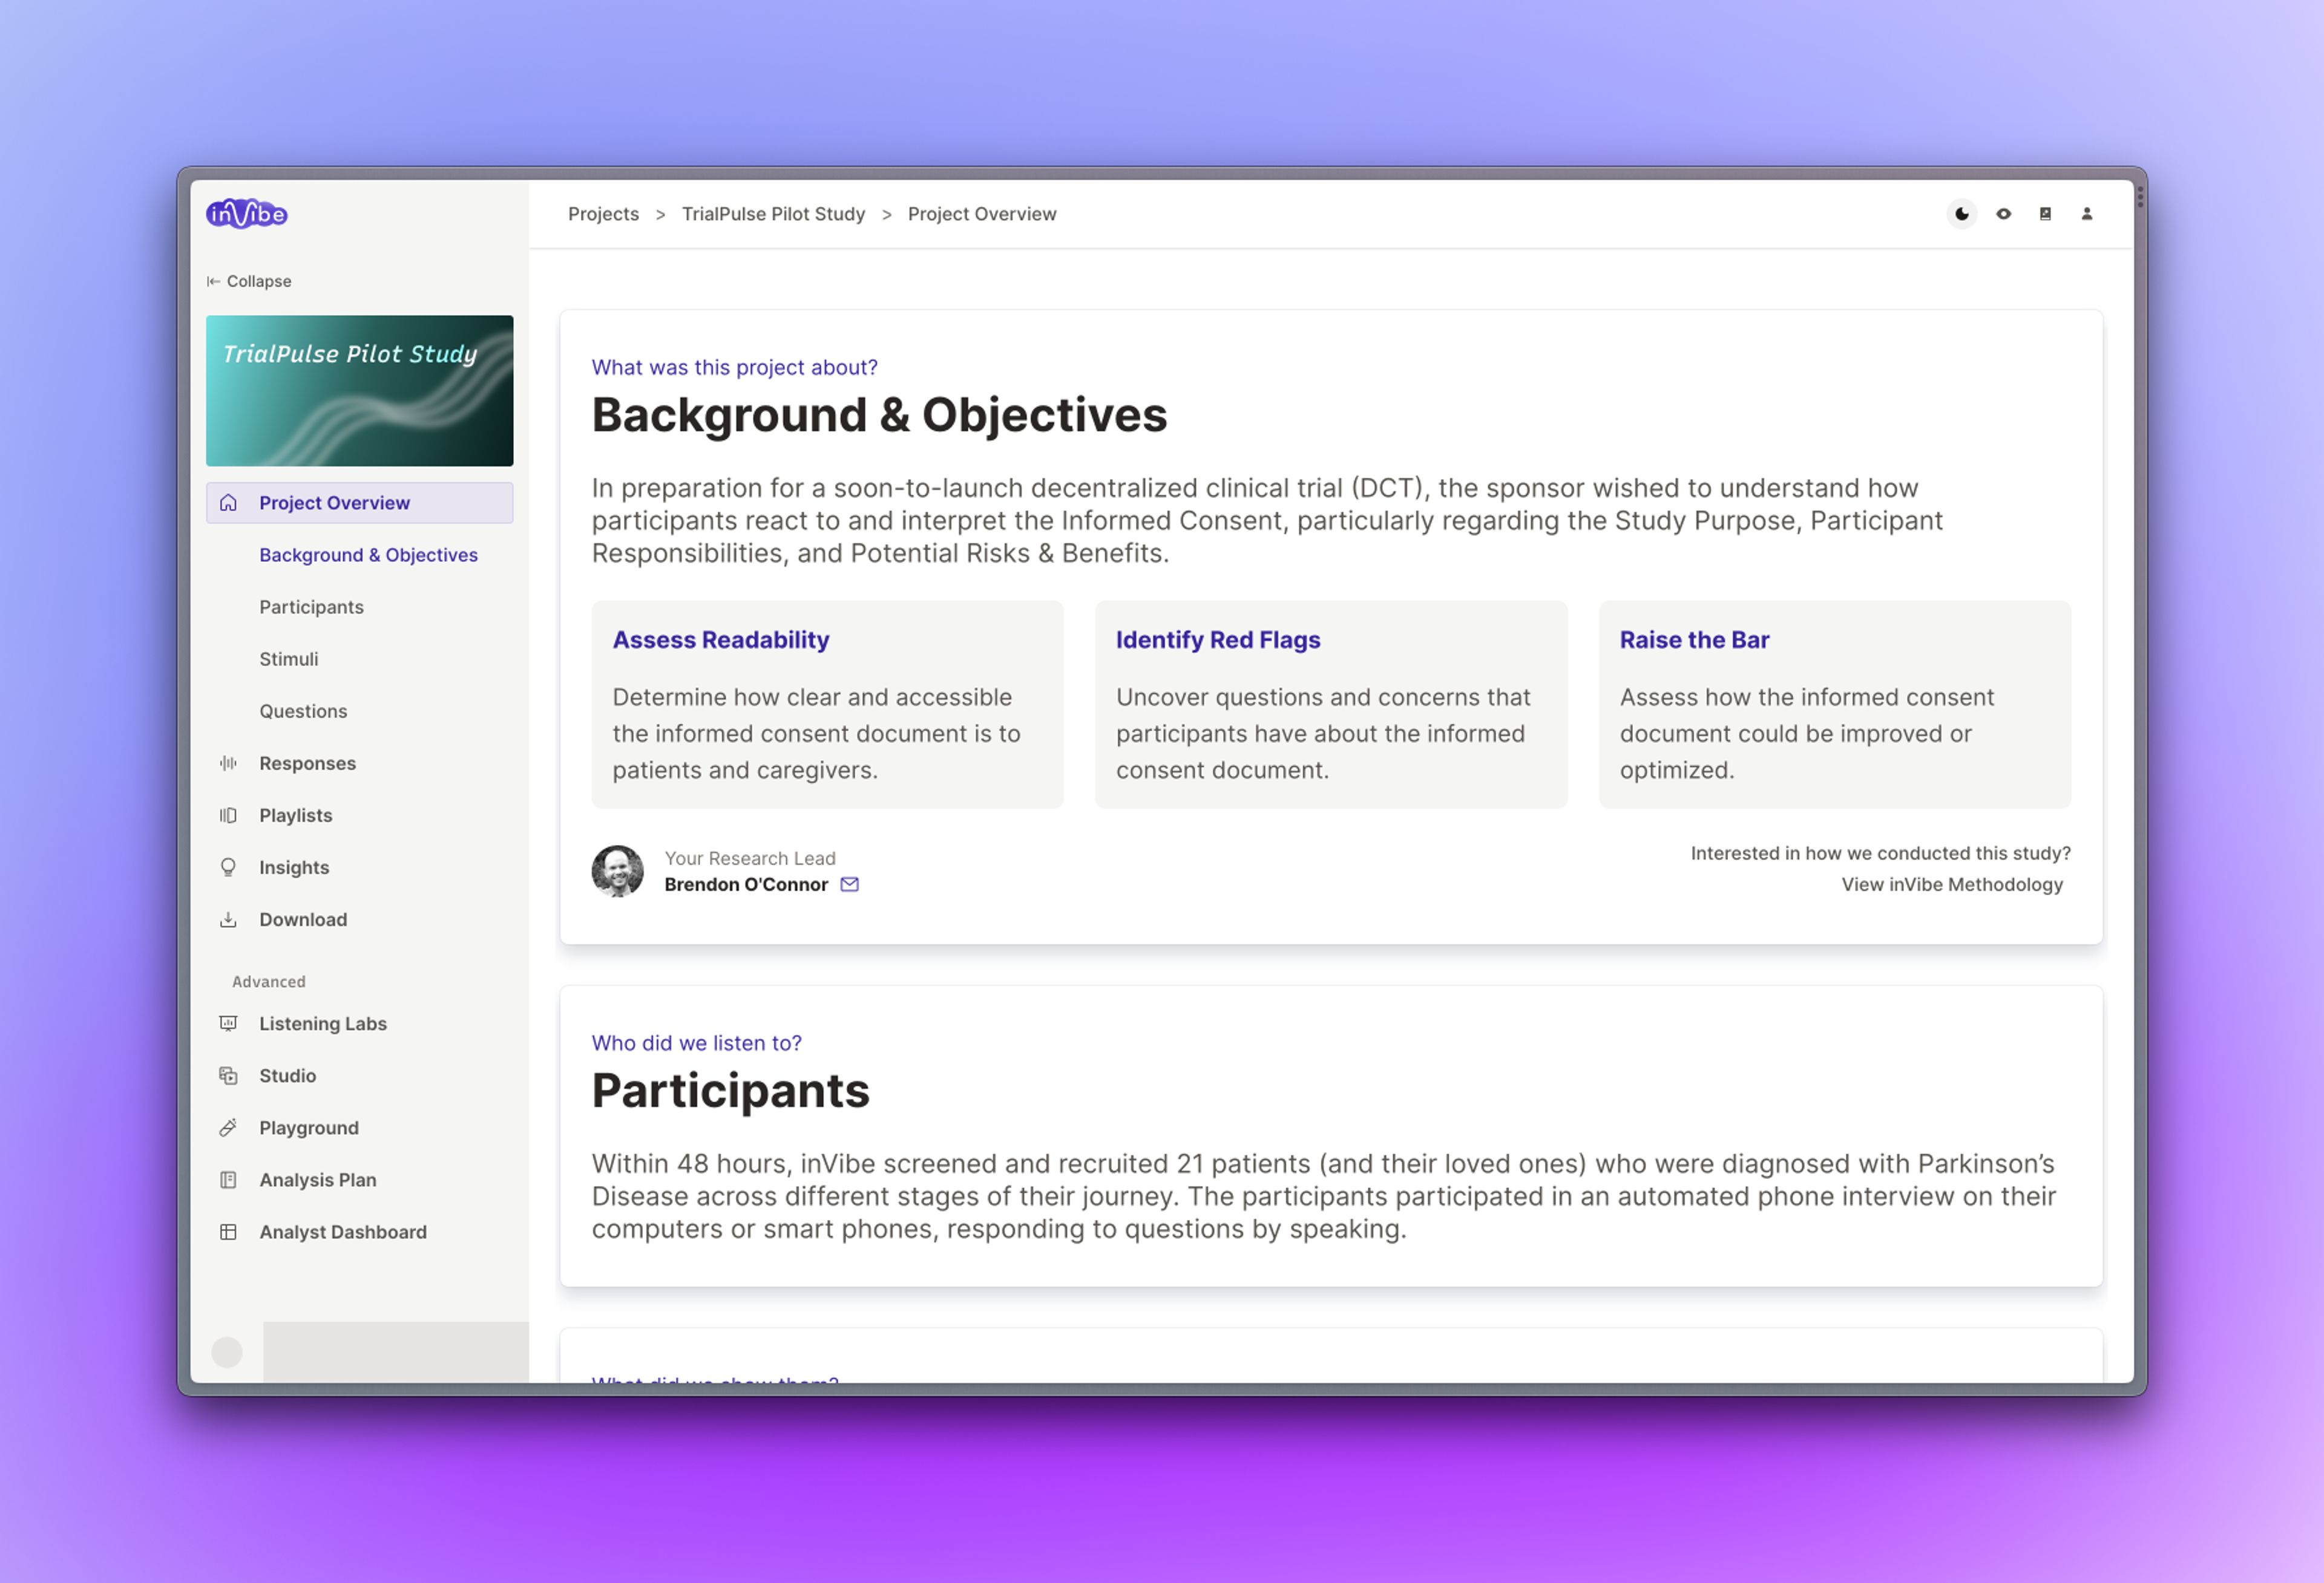Viewport: 2324px width, 1583px height.
Task: Collapse the sidebar
Action: point(249,282)
